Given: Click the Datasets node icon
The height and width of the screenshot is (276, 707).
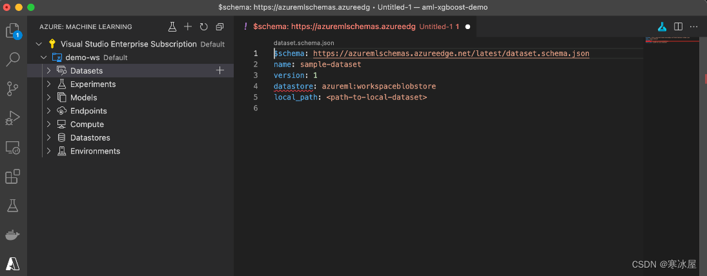Looking at the screenshot, I should 62,70.
